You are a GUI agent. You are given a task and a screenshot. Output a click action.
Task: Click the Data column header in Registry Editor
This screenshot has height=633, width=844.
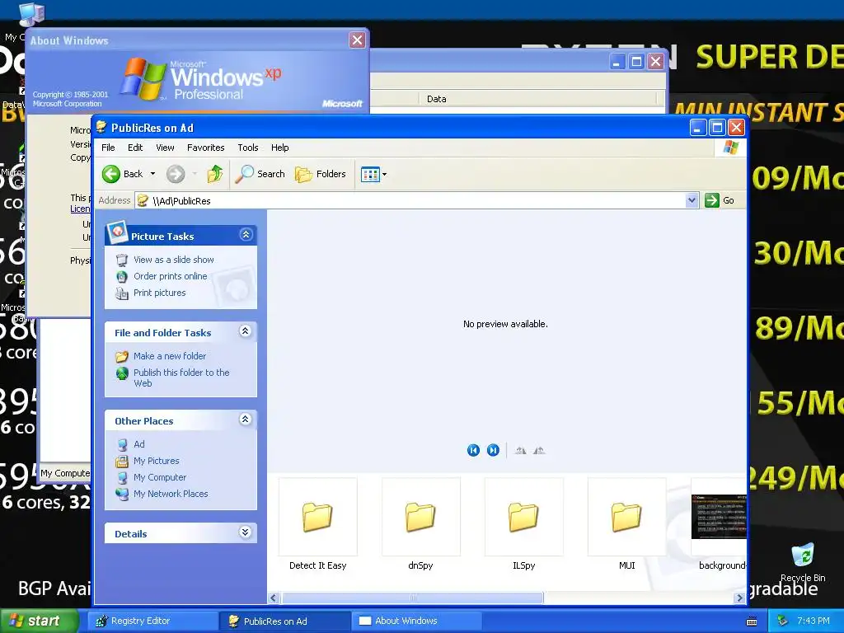coord(539,99)
